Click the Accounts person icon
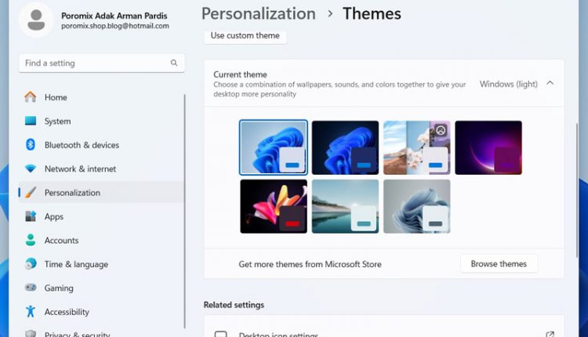The height and width of the screenshot is (337, 588). (31, 240)
